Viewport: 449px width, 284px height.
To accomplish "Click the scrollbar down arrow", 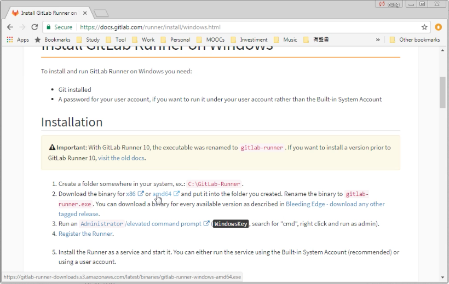I will coord(442,277).
